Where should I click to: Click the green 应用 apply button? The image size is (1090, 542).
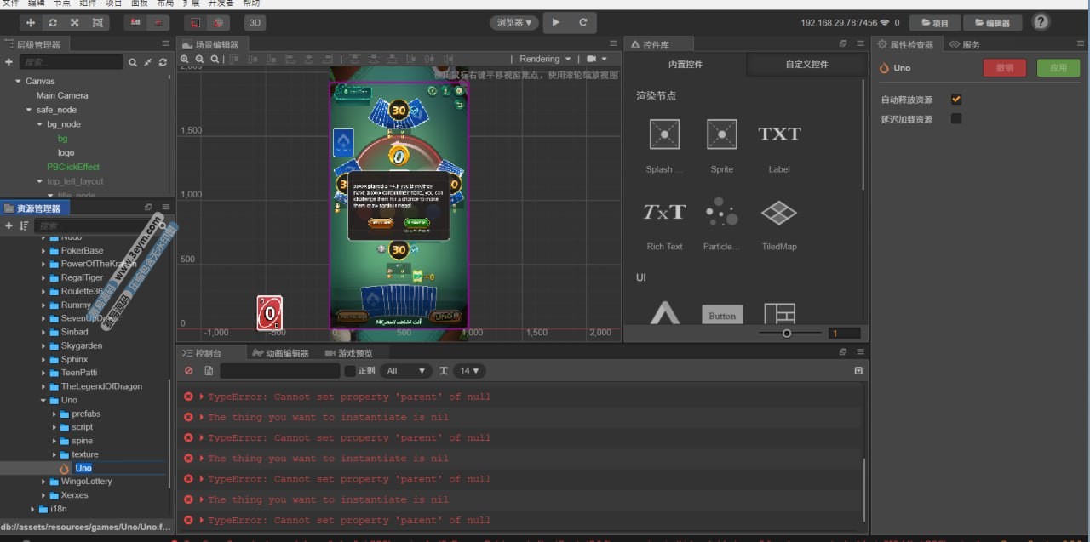click(x=1058, y=68)
